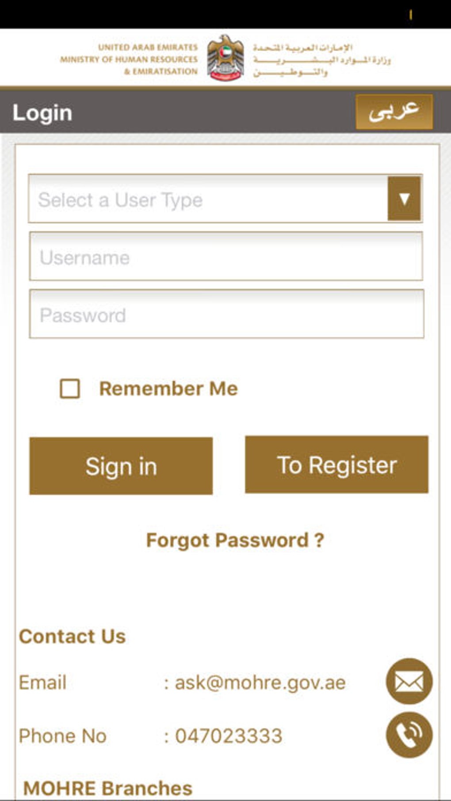Click the dropdown arrow for user type

pos(404,199)
